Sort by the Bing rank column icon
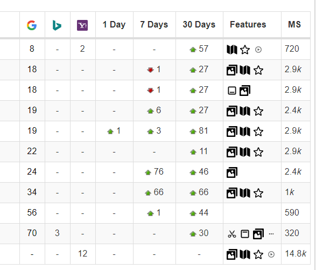Image resolution: width=316 pixels, height=270 pixels. (x=57, y=25)
